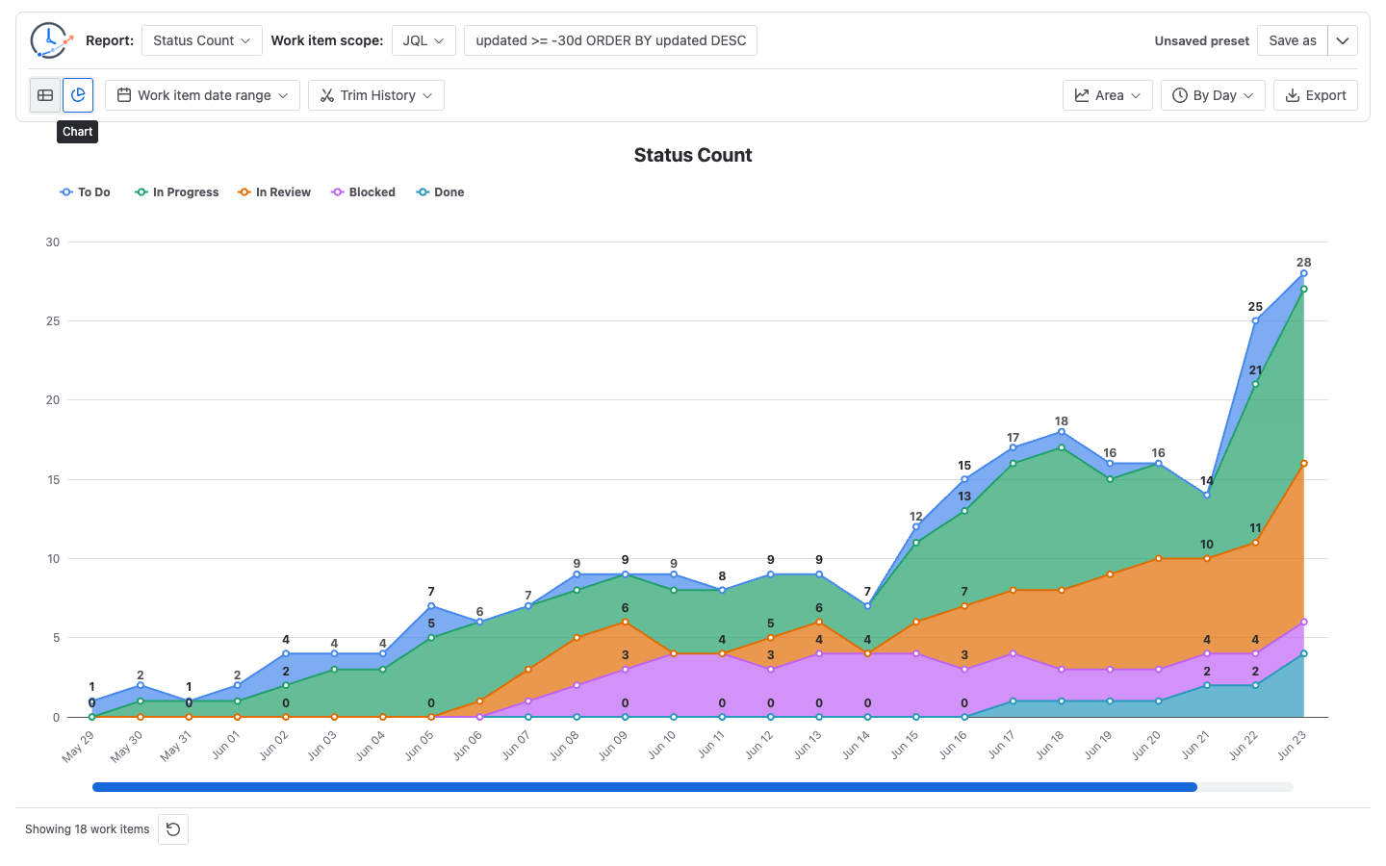Image resolution: width=1386 pixels, height=866 pixels.
Task: Open the Trim History dropdown
Action: pyautogui.click(x=376, y=95)
